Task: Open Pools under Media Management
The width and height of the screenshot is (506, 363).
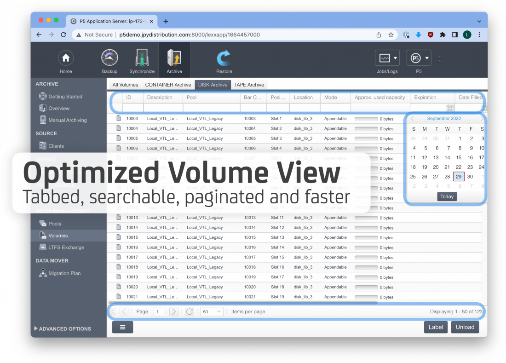Action: pyautogui.click(x=50, y=224)
